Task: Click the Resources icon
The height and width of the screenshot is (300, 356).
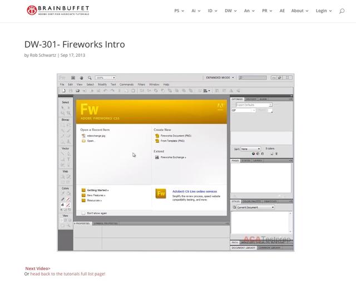Action: pyautogui.click(x=83, y=200)
